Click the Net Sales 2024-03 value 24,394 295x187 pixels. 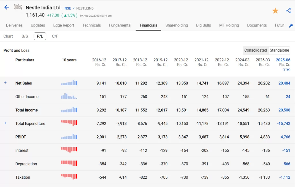tap(243, 83)
